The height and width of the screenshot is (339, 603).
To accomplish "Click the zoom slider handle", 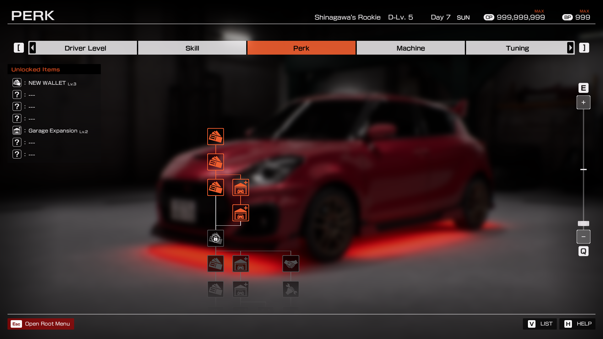I will (584, 223).
